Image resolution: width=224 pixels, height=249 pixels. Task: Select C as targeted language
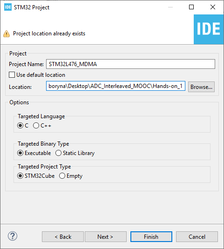pos(20,126)
